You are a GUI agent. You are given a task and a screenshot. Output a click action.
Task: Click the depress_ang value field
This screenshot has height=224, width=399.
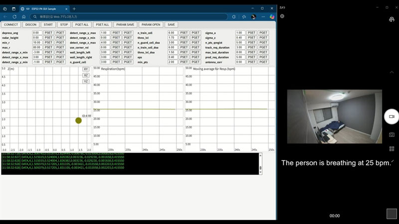click(36, 32)
